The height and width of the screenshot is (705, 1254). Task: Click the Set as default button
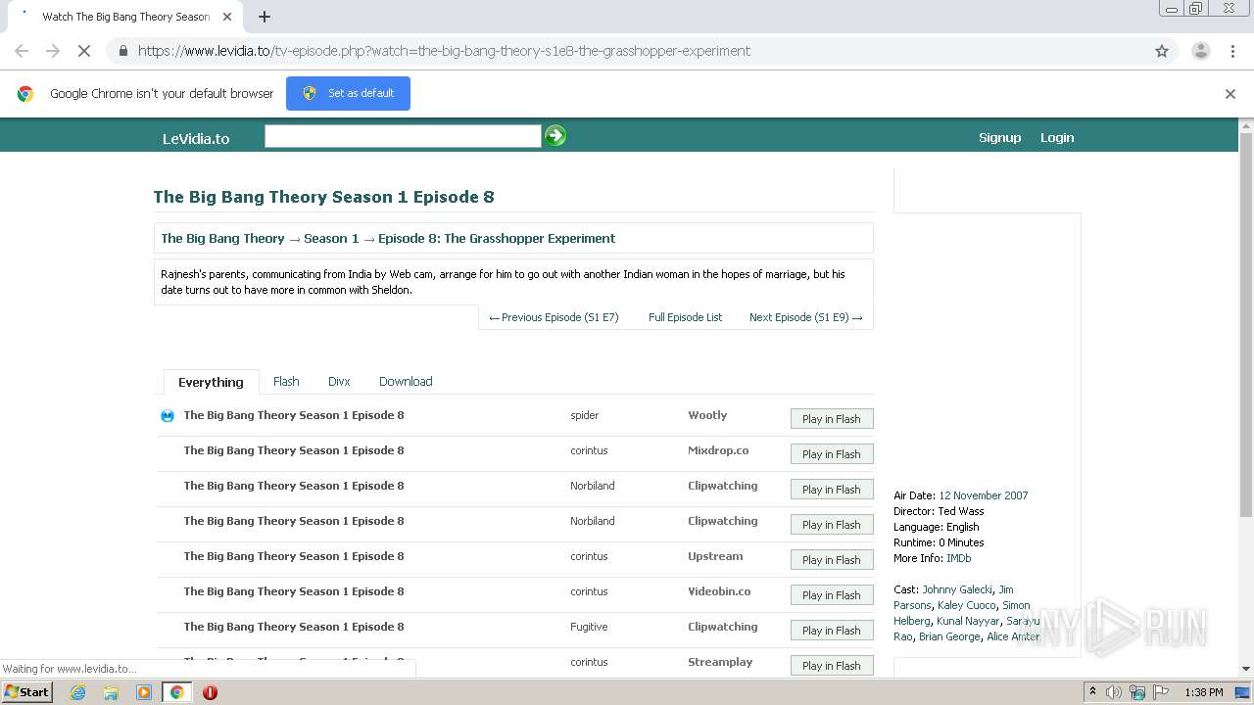point(348,94)
